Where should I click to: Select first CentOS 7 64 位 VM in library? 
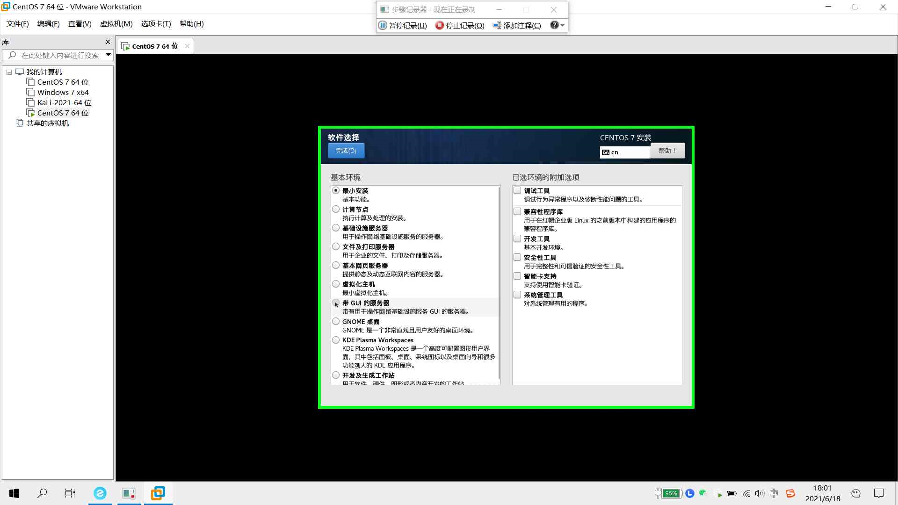click(58, 82)
